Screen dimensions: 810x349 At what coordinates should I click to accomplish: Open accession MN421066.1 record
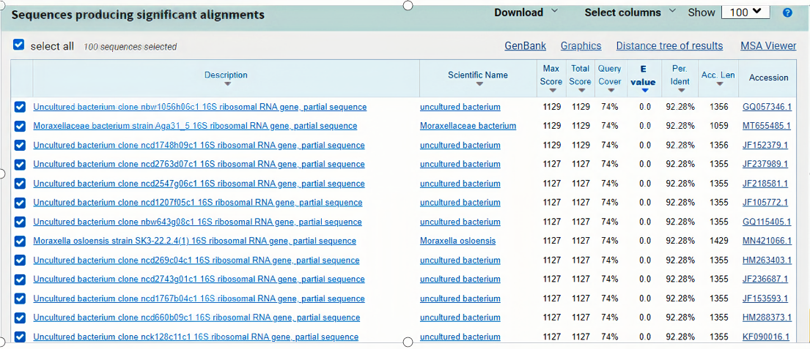767,241
